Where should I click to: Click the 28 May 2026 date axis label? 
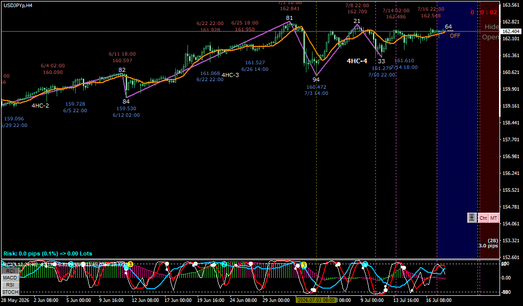click(15, 300)
